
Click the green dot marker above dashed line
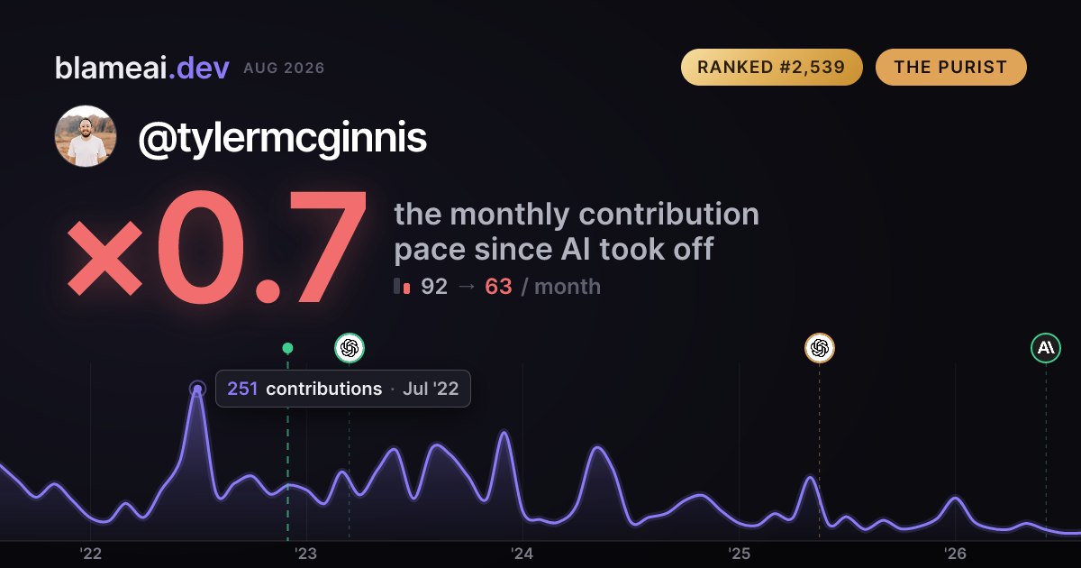(x=287, y=348)
